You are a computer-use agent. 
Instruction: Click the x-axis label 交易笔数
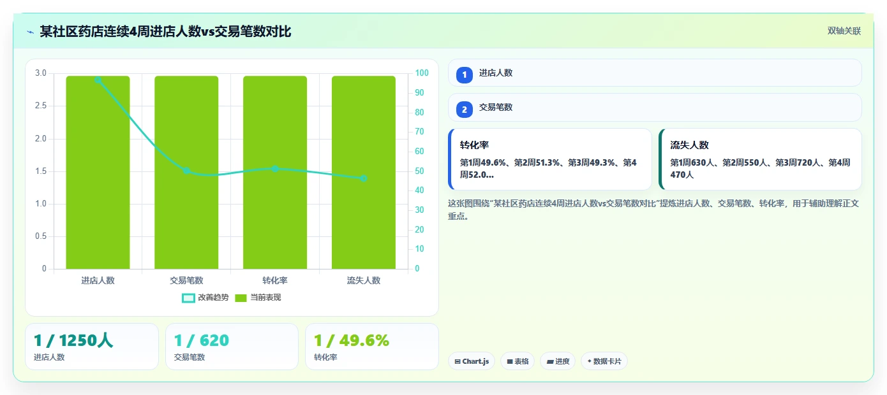pyautogui.click(x=186, y=280)
